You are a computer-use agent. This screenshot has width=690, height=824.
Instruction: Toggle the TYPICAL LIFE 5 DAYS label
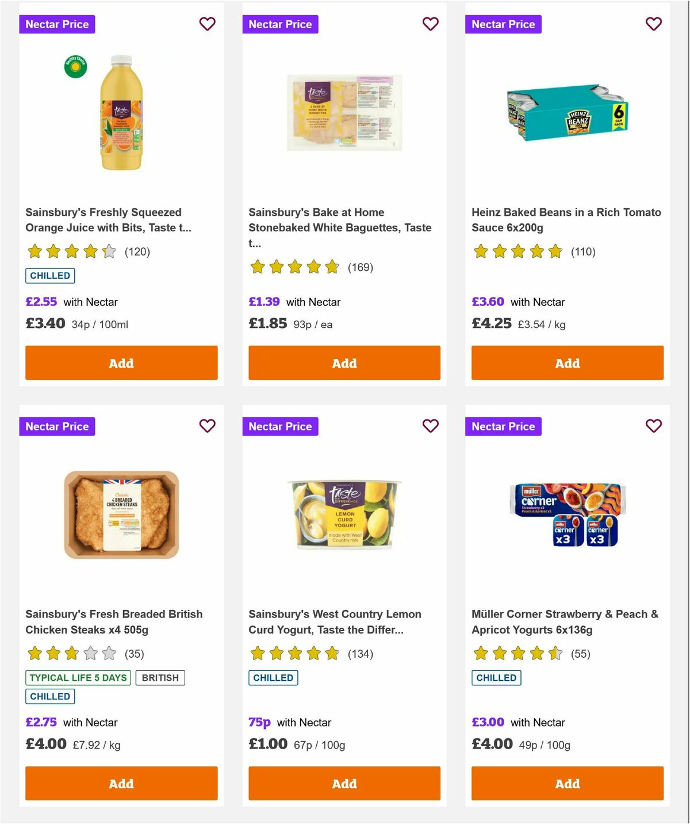(78, 678)
